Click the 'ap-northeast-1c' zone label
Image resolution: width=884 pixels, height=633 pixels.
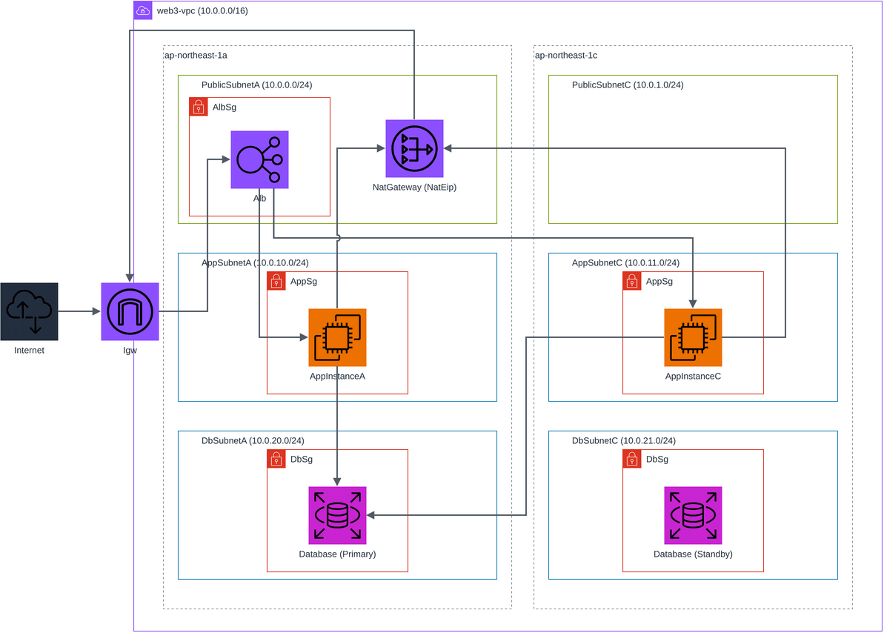pos(566,56)
